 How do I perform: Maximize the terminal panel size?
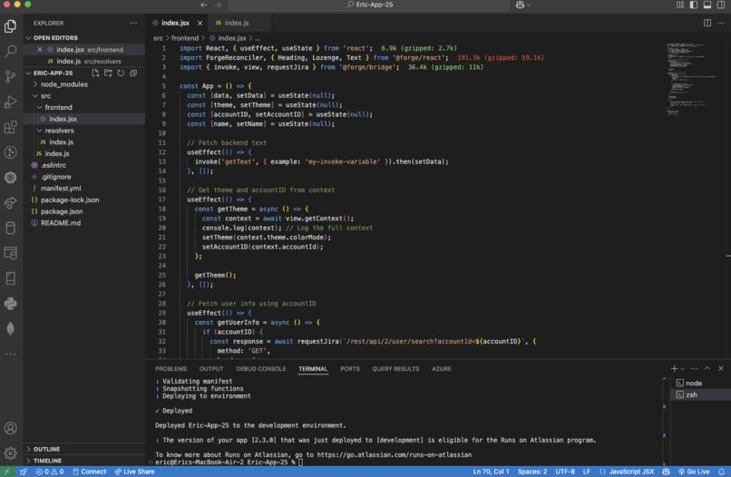707,368
